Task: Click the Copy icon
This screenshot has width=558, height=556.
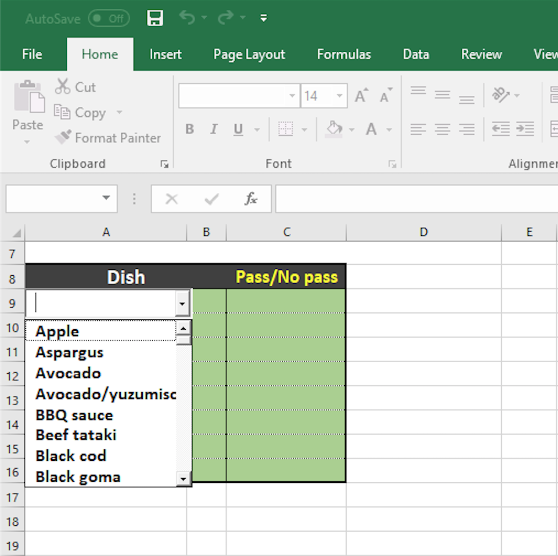Action: [62, 112]
